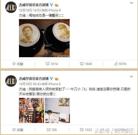Open the 1333 comments on the second post
Screen dimensions: 138x135
86,130
